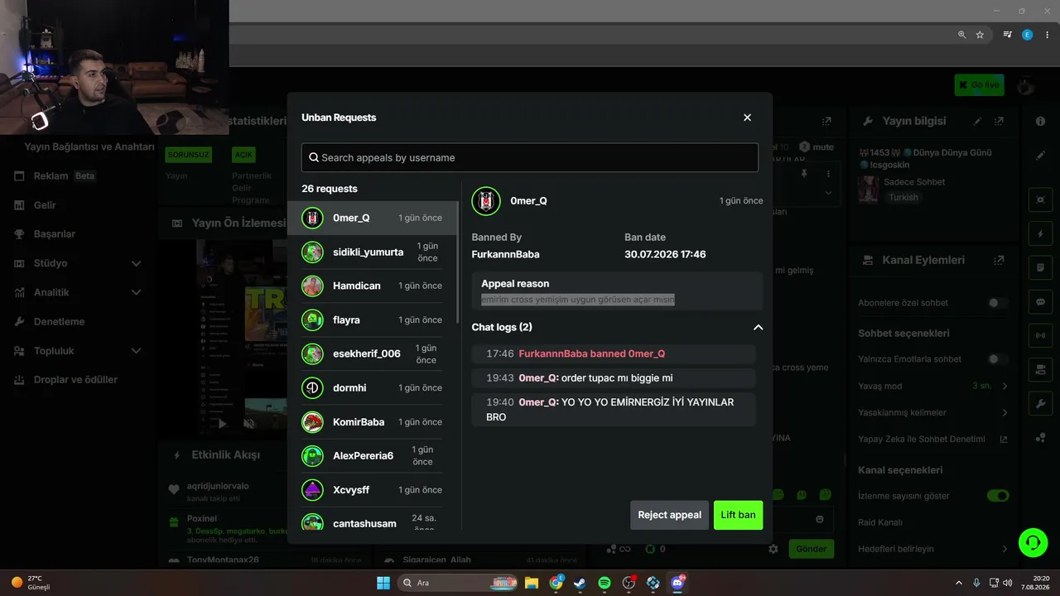Open the Xcvysff appeal row

(372, 489)
